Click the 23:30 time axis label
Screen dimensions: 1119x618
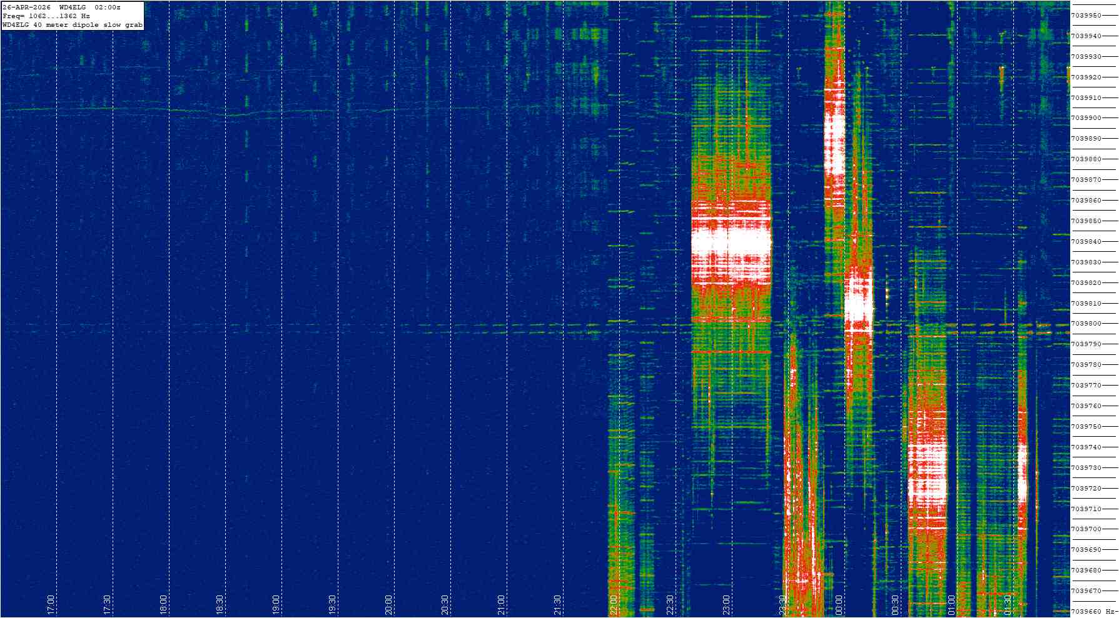[x=782, y=605]
